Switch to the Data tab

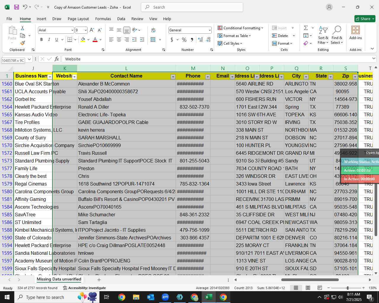[x=121, y=19]
